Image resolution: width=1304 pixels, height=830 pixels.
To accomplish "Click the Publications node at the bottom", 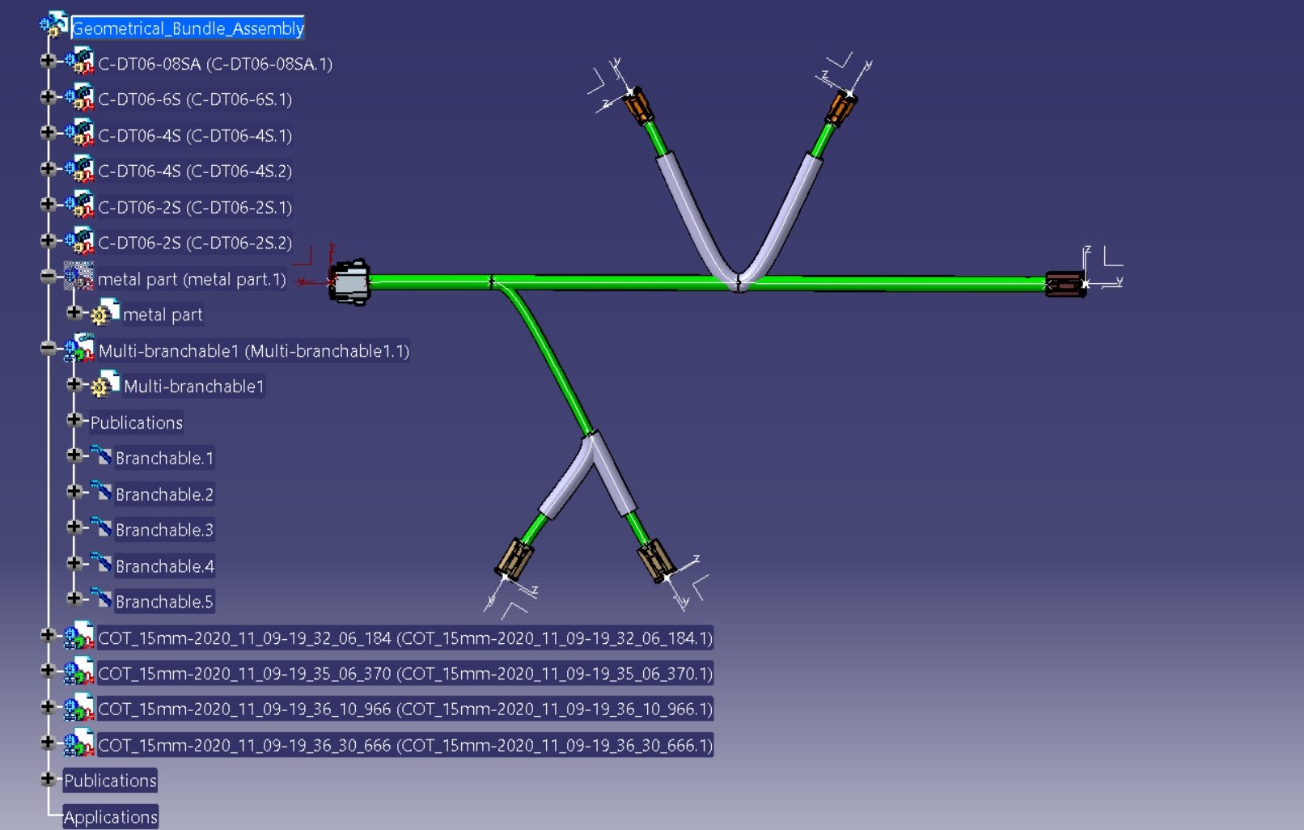I will point(109,780).
